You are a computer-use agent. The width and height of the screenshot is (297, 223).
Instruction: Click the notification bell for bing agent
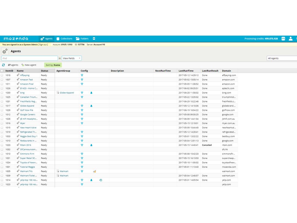point(91,93)
